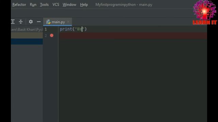The image size is (218, 122).
Task: Click the Python file icon on main.py tab
Action: point(48,22)
